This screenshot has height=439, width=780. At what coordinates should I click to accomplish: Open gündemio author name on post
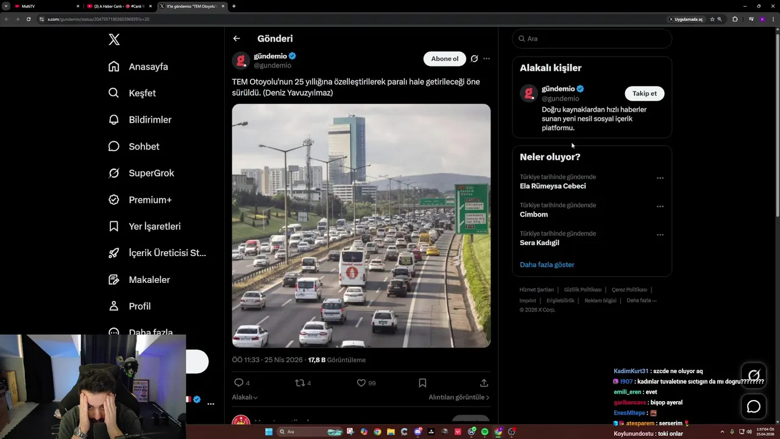pyautogui.click(x=271, y=56)
